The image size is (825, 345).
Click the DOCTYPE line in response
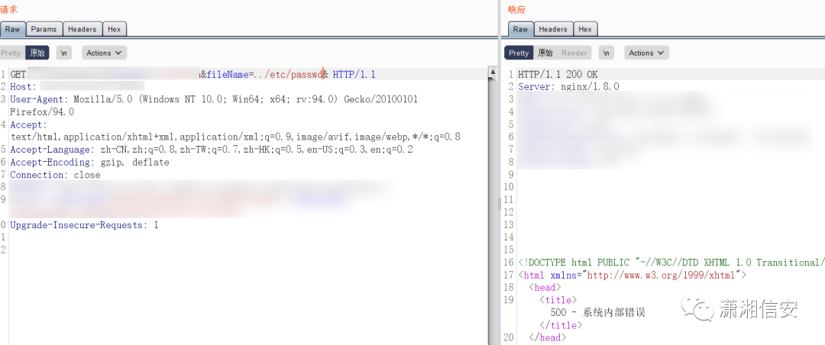tap(671, 263)
